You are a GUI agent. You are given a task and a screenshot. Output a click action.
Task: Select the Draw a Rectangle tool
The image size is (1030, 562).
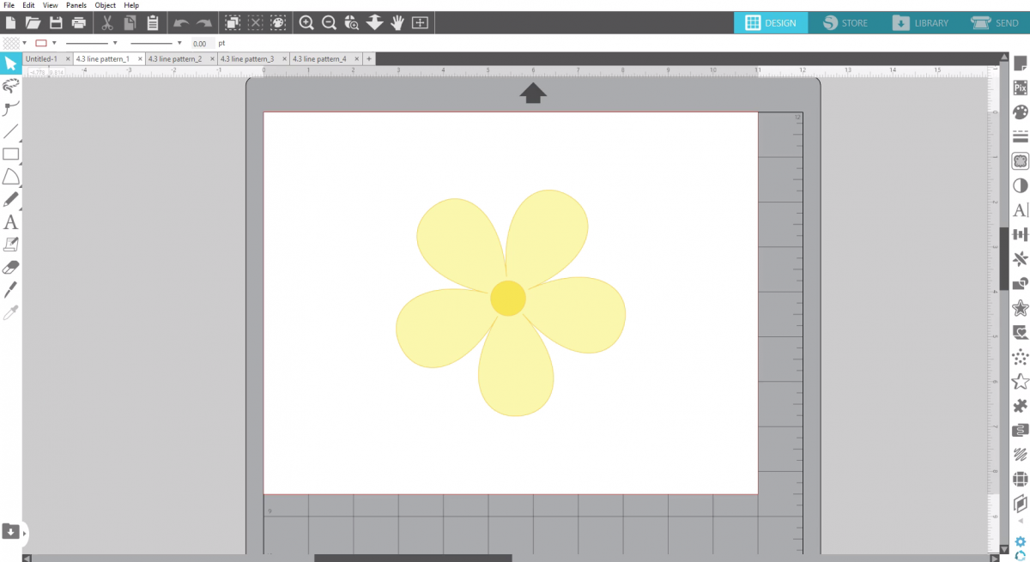tap(10, 154)
